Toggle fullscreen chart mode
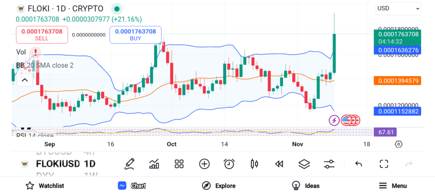The height and width of the screenshot is (195, 435). 384,164
